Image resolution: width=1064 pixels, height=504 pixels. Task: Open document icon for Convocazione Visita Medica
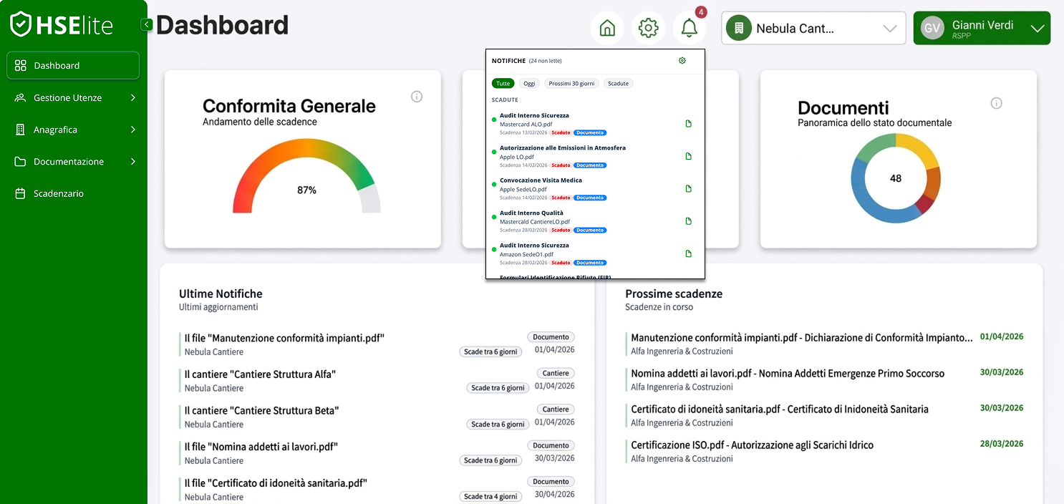[x=689, y=189]
